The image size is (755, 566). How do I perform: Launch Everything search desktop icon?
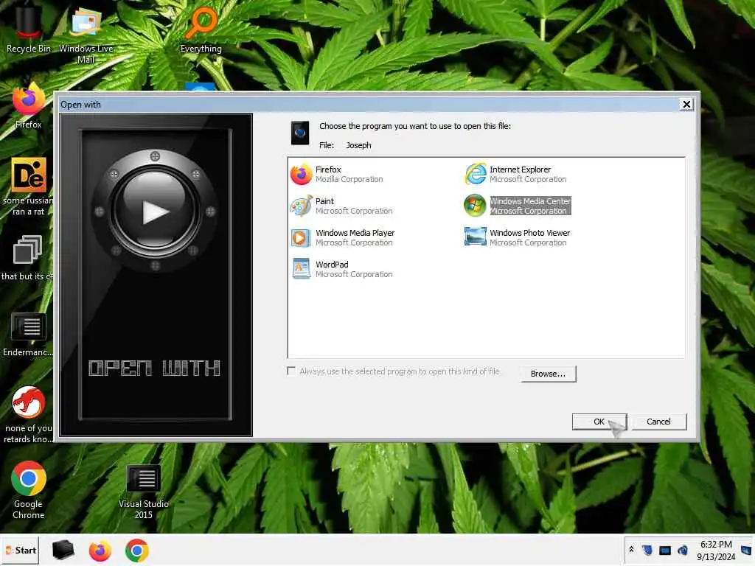(x=201, y=29)
